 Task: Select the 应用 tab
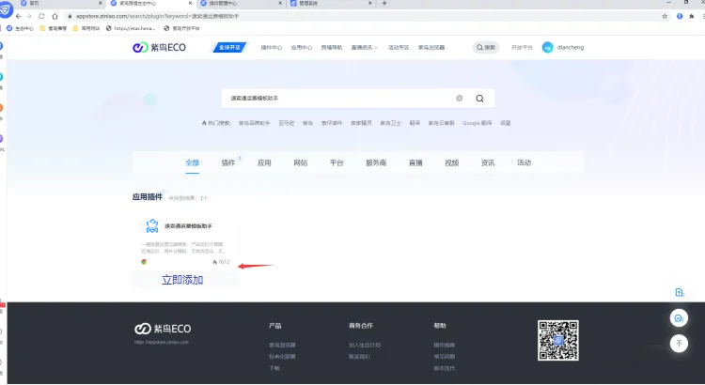pos(264,162)
